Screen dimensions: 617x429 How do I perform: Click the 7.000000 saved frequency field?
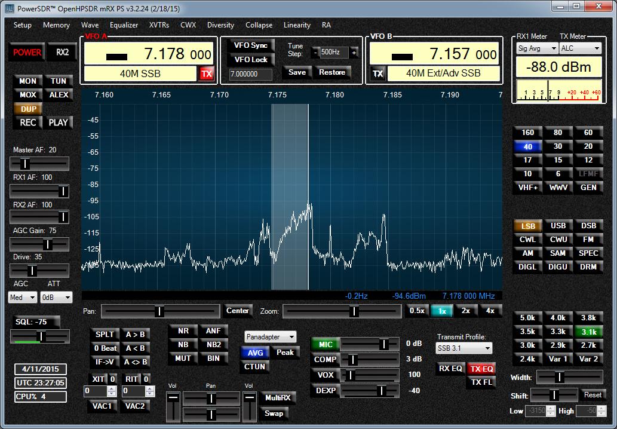pyautogui.click(x=250, y=74)
